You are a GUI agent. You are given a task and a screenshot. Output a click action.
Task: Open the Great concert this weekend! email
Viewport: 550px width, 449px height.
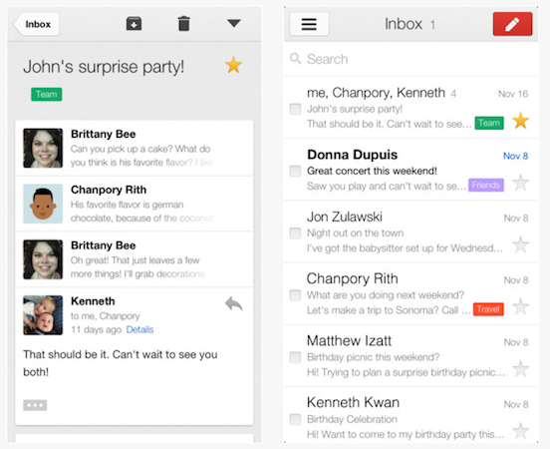click(412, 170)
